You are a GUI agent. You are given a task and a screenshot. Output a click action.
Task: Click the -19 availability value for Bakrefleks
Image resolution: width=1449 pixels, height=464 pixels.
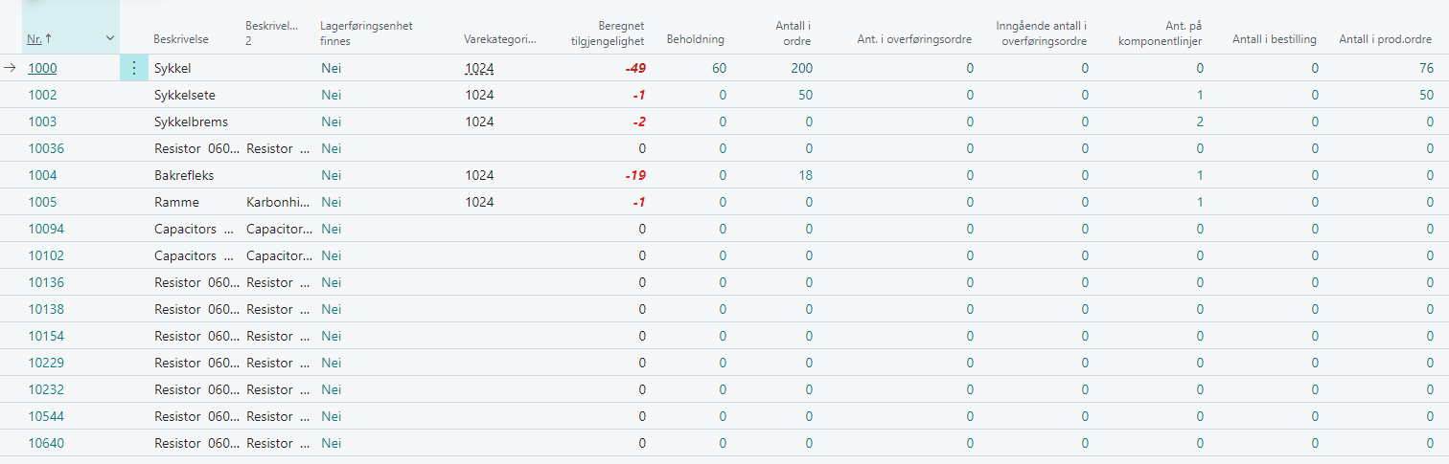[x=633, y=175]
